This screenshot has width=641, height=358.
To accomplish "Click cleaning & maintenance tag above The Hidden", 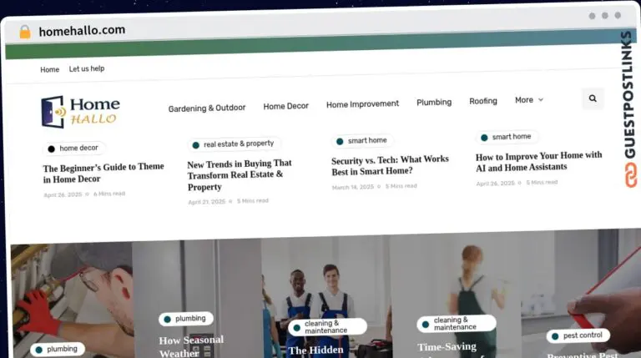I will pos(327,327).
